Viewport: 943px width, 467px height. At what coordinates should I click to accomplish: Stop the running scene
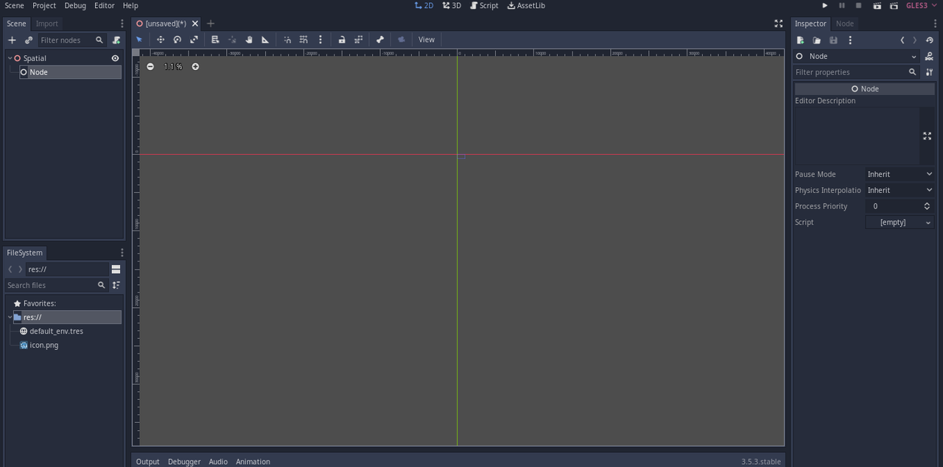point(858,5)
